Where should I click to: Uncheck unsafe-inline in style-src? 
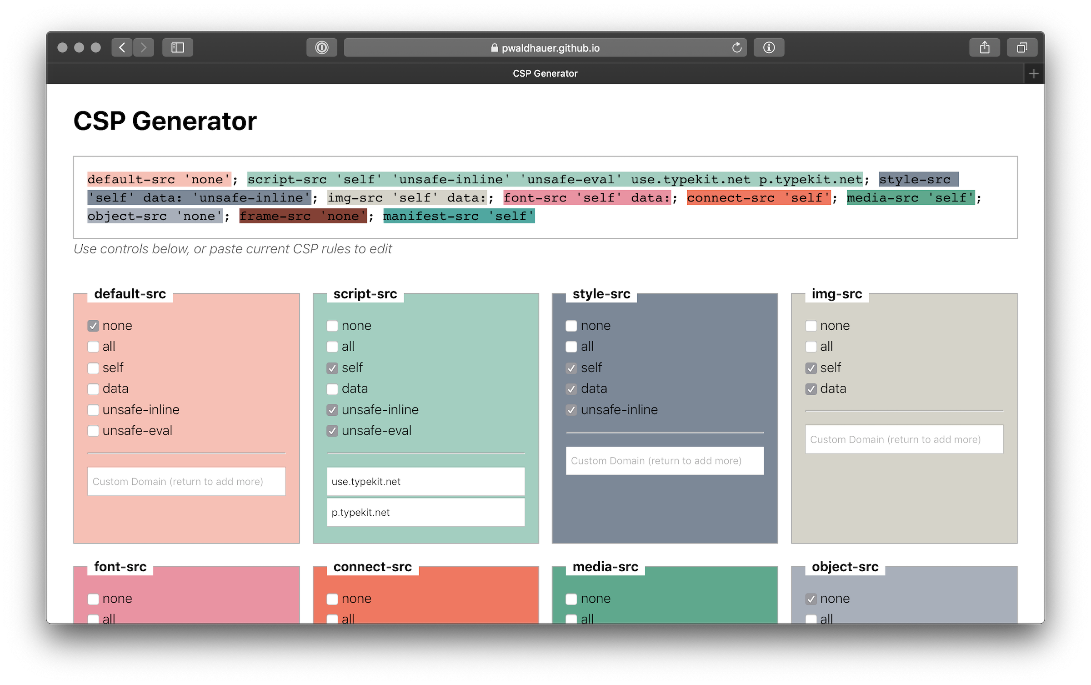point(571,410)
